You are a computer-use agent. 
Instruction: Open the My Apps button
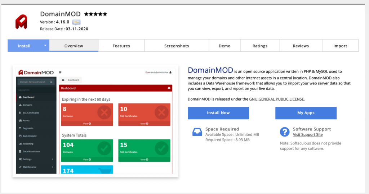pos(306,113)
